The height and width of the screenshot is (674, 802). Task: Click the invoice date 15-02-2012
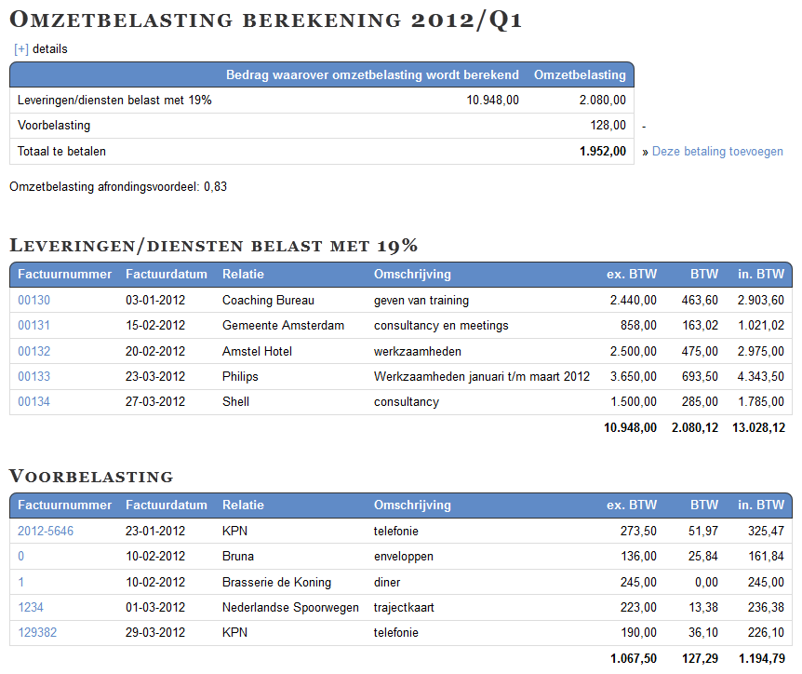pos(155,326)
